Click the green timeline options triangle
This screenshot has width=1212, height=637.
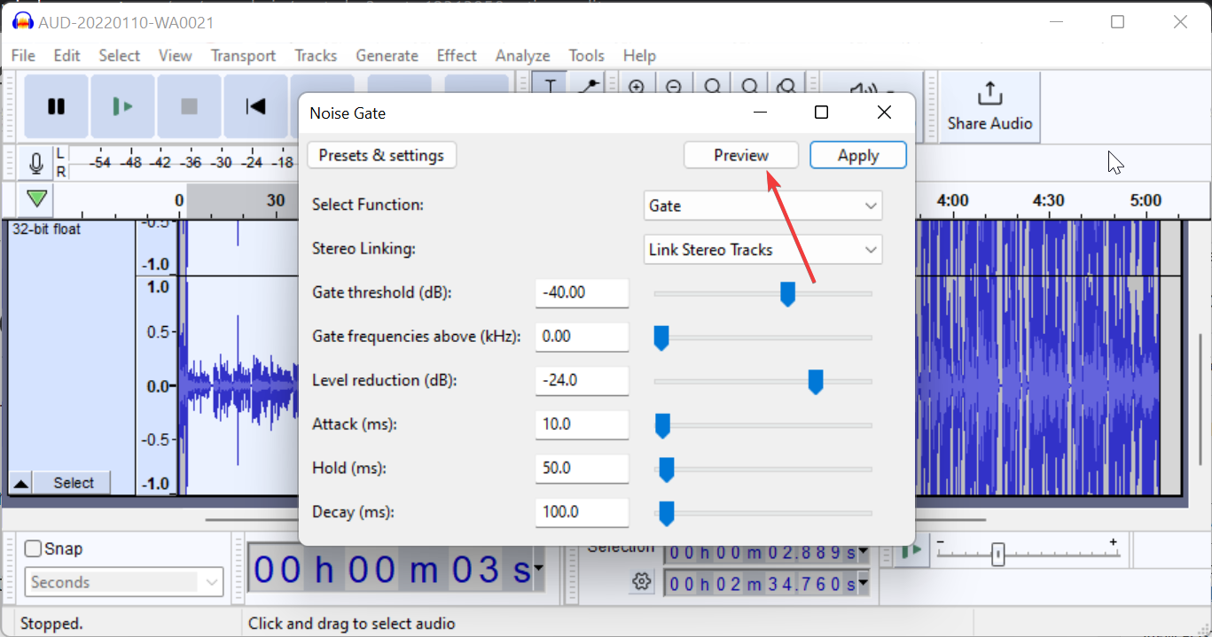tap(36, 198)
